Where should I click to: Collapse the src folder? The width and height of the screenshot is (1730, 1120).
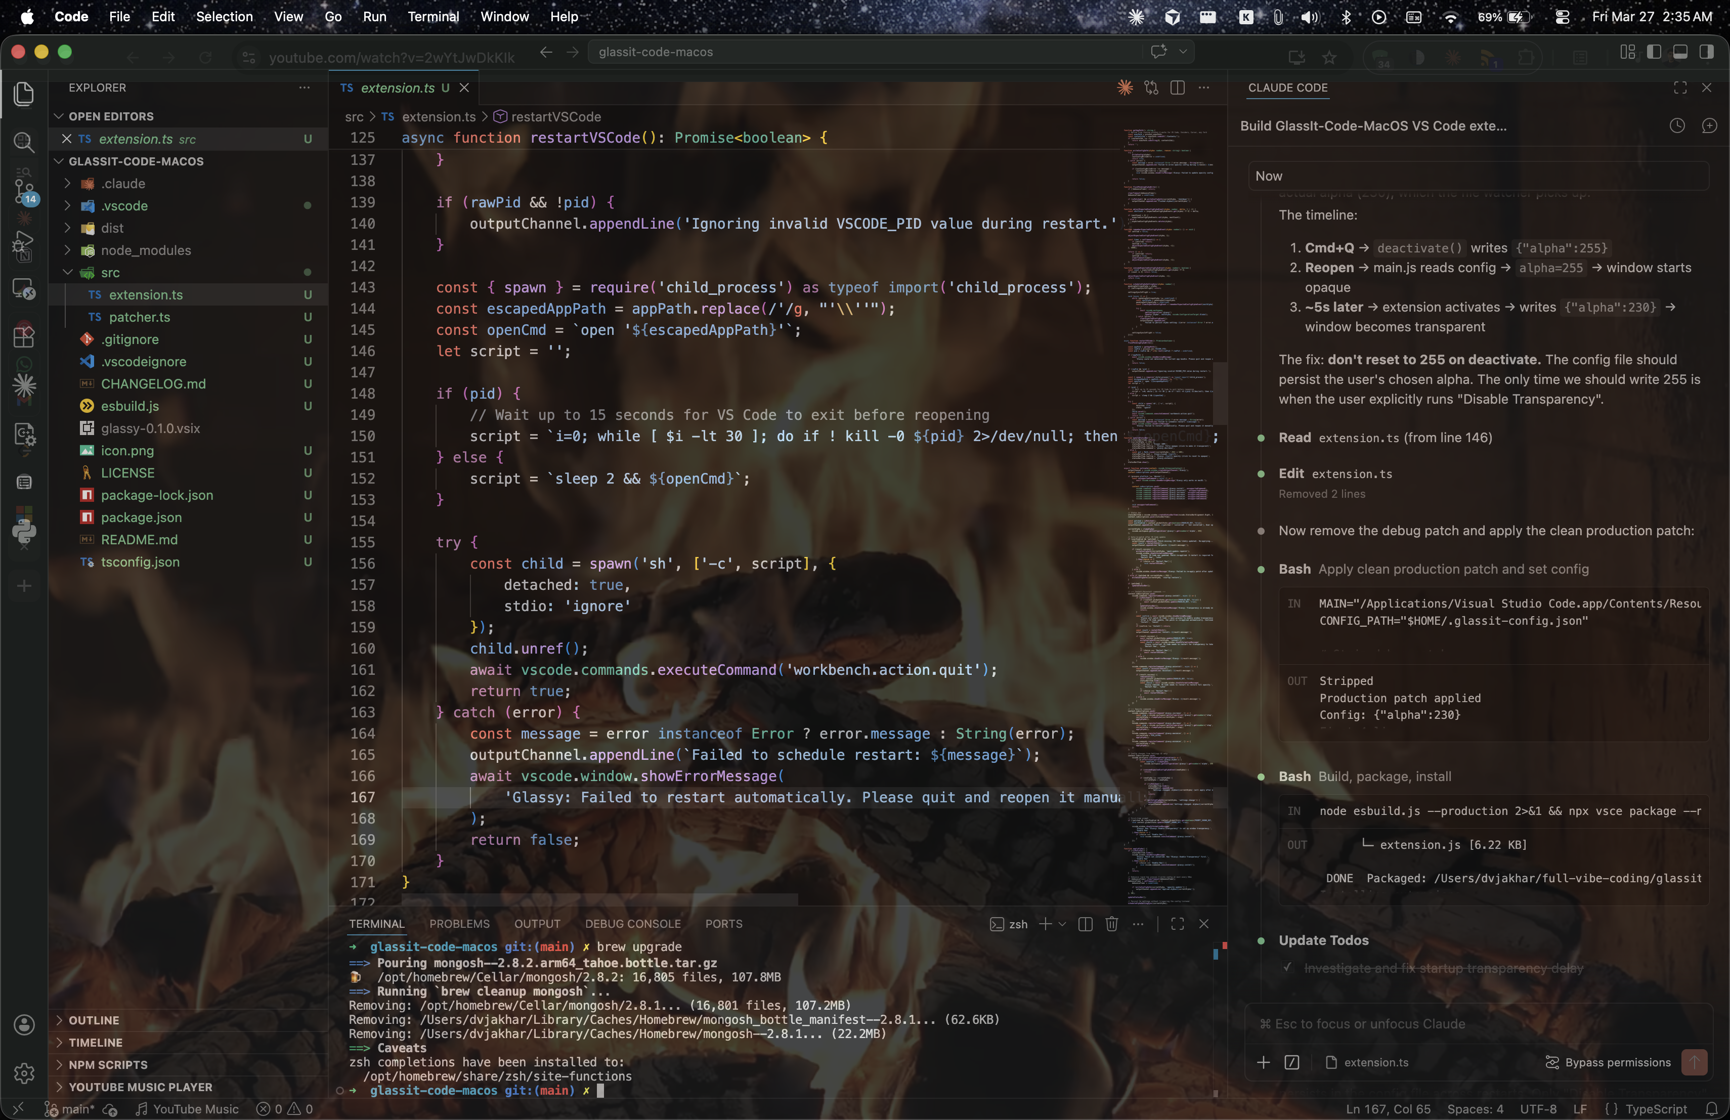(x=110, y=273)
